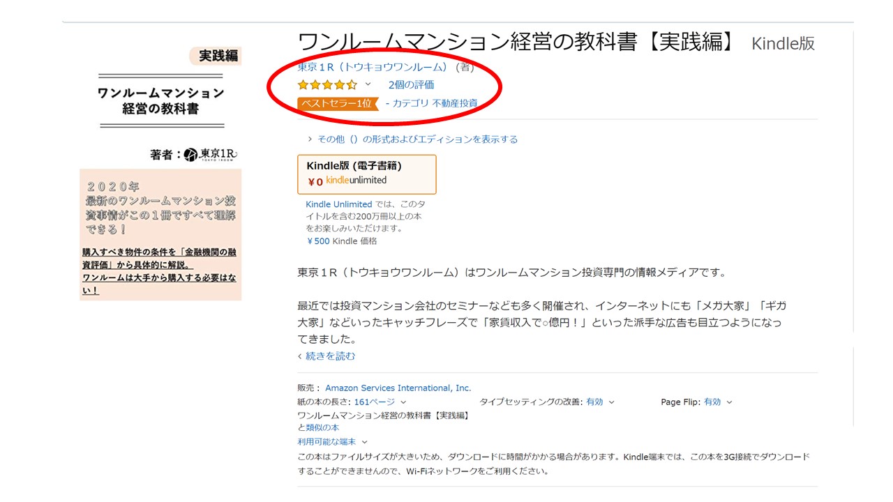Open the rating breakdown dropdown arrow
893x502 pixels.
(368, 84)
